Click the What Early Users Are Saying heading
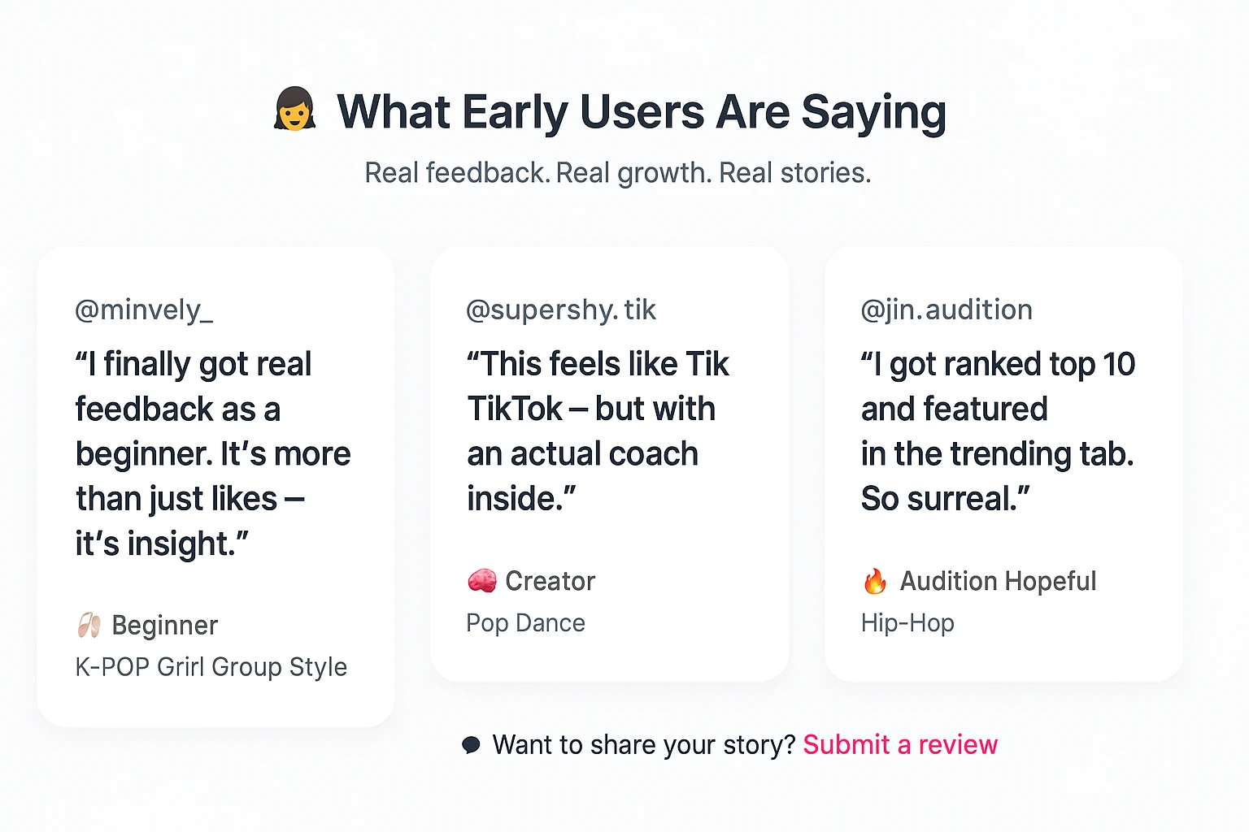 click(642, 111)
